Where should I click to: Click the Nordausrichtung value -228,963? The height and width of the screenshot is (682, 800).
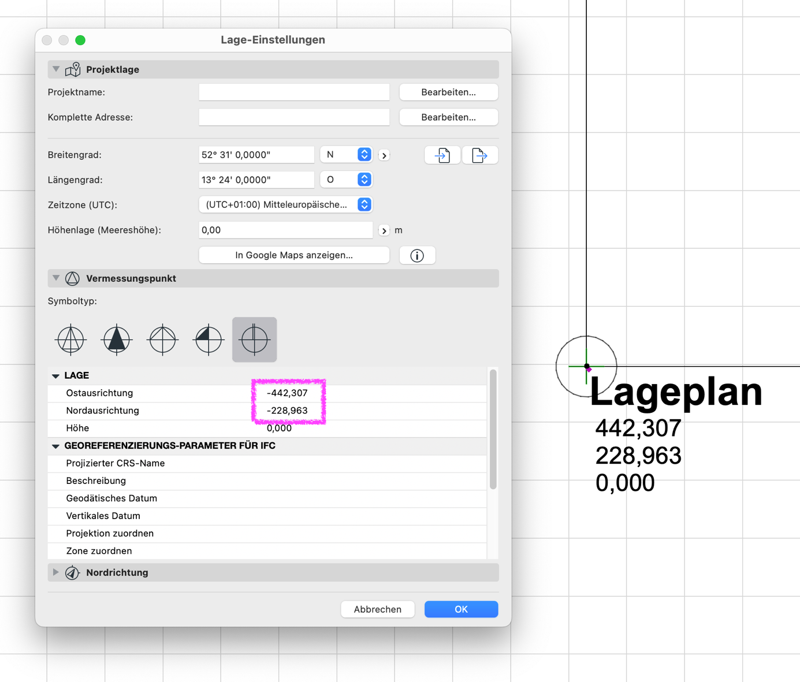tap(287, 411)
